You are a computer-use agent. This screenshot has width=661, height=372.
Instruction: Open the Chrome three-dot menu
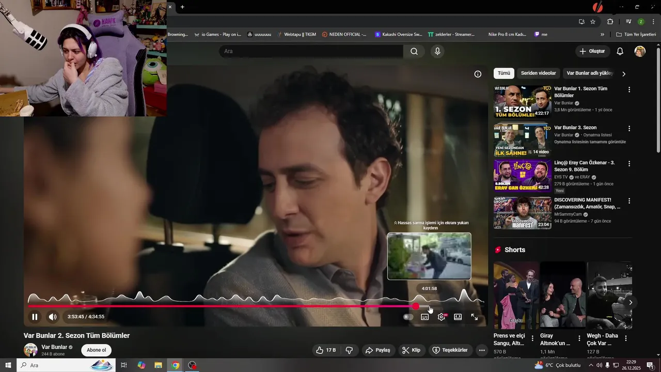653,22
